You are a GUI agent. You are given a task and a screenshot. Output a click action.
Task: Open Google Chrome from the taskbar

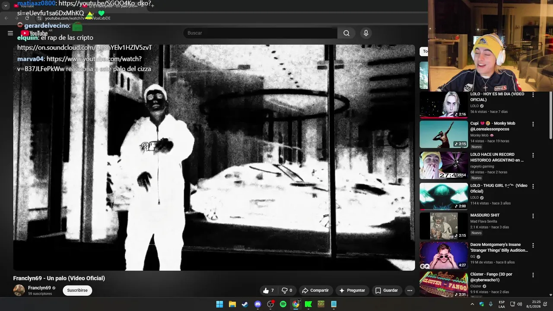tap(296, 304)
